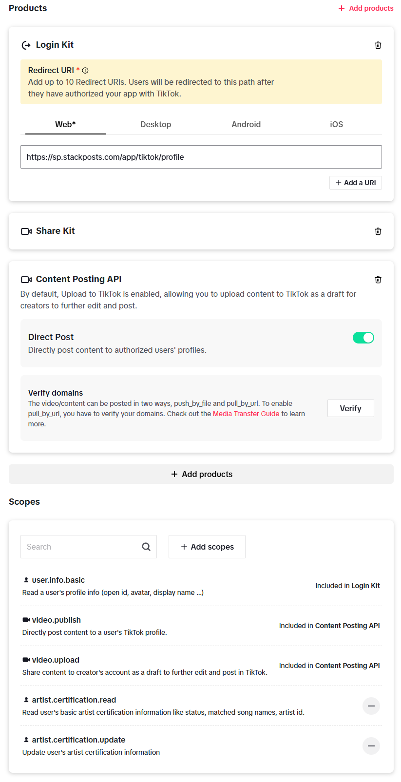The image size is (401, 782).
Task: Click the Add scopes button
Action: click(207, 547)
